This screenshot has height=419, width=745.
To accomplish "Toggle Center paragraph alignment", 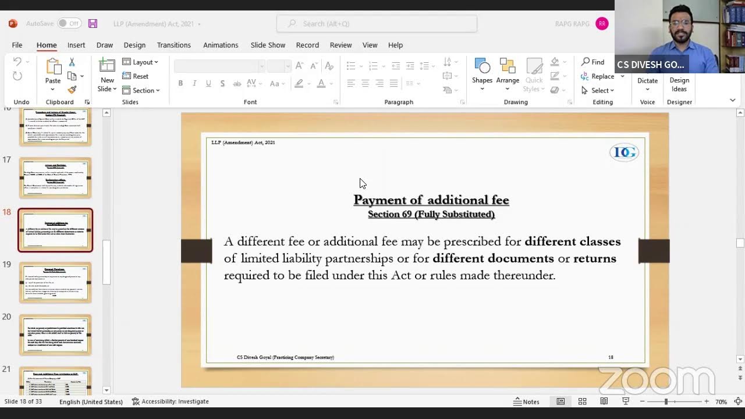I will [x=366, y=84].
